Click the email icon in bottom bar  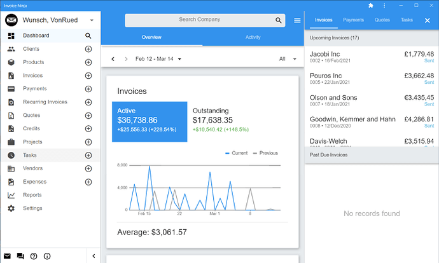[x=8, y=256]
